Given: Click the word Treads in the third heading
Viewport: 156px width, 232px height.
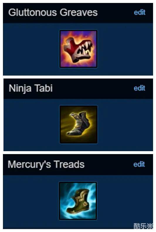Looking at the screenshot, I should (x=69, y=164).
